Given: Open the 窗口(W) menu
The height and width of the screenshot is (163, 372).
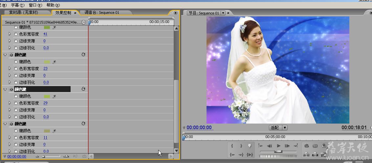Looking at the screenshot, I should pos(35,5).
